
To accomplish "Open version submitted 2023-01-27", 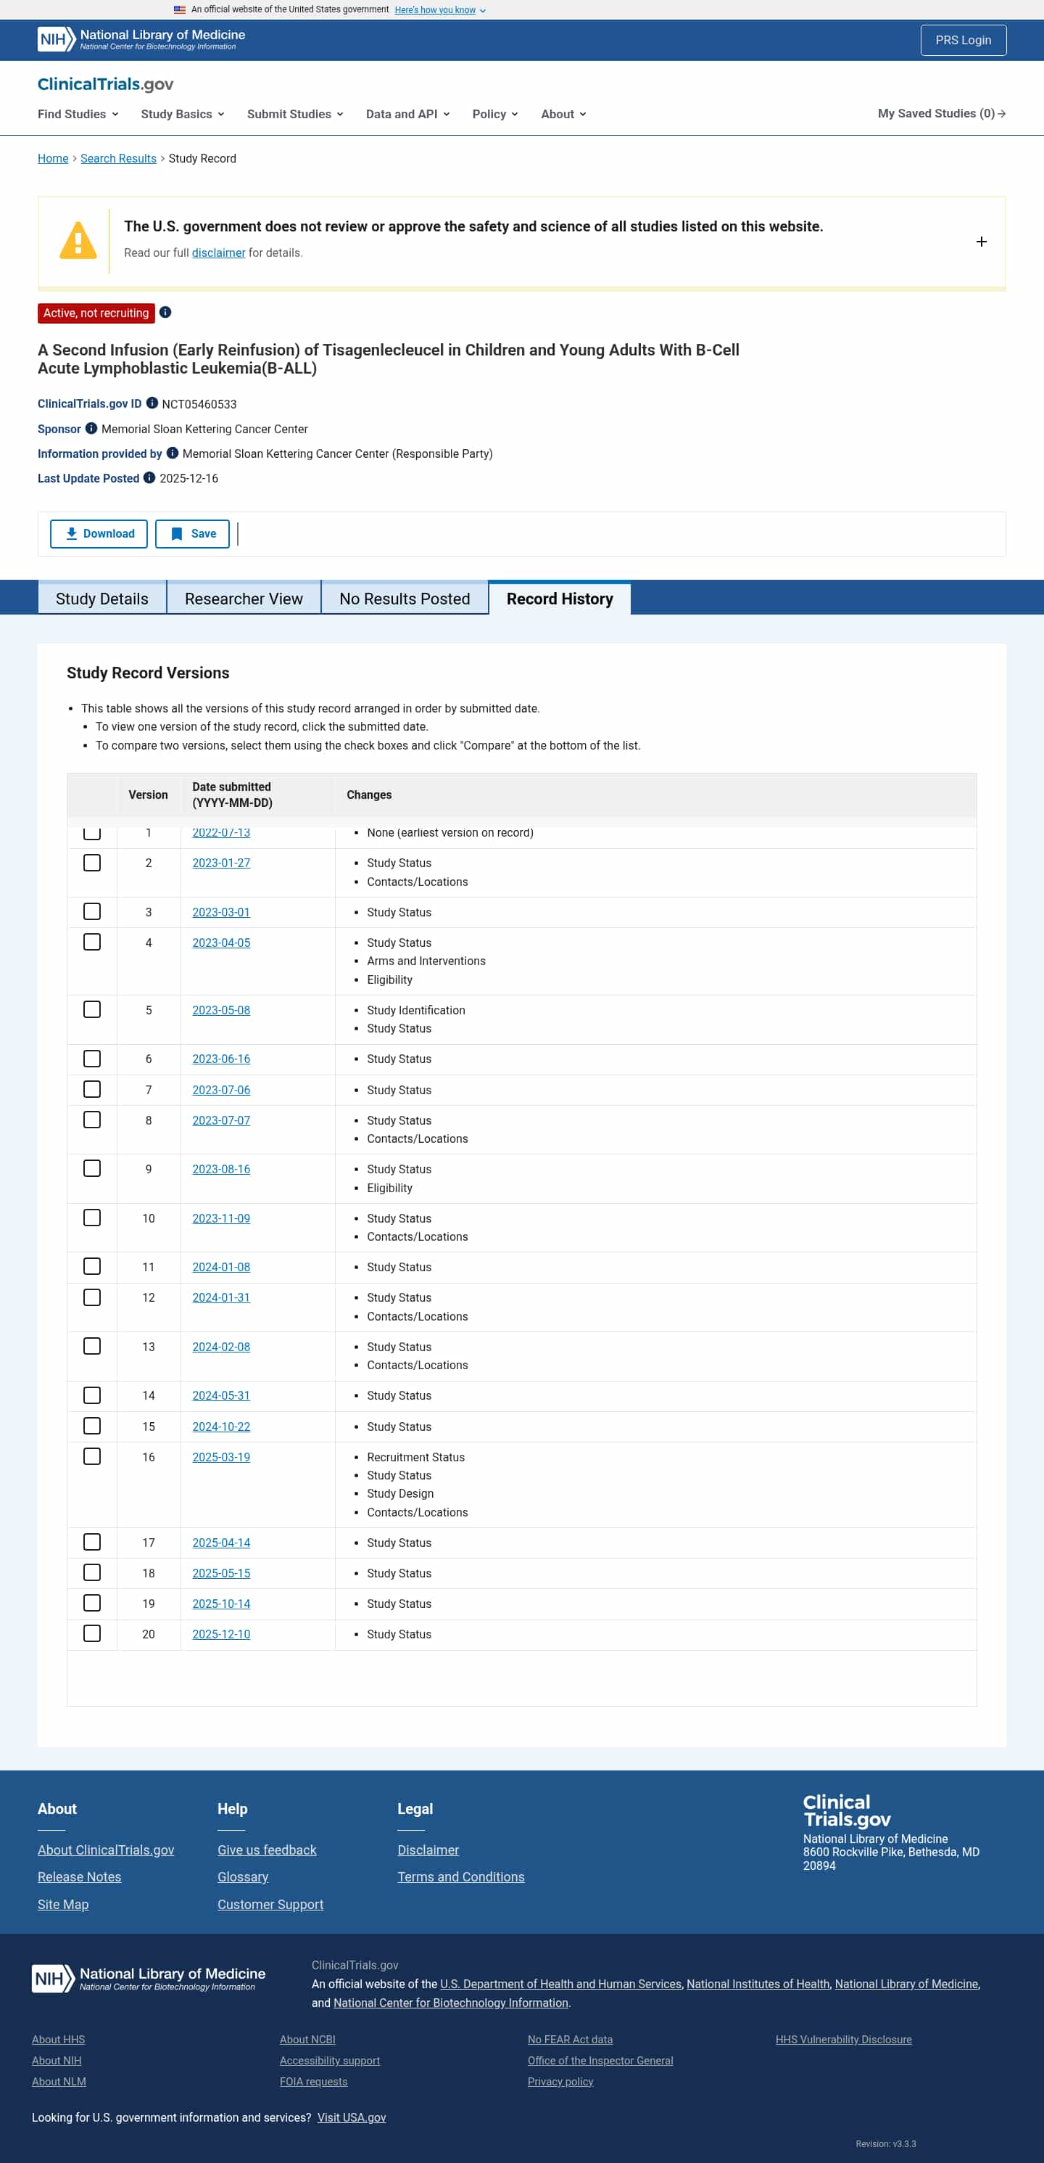I will pos(222,863).
